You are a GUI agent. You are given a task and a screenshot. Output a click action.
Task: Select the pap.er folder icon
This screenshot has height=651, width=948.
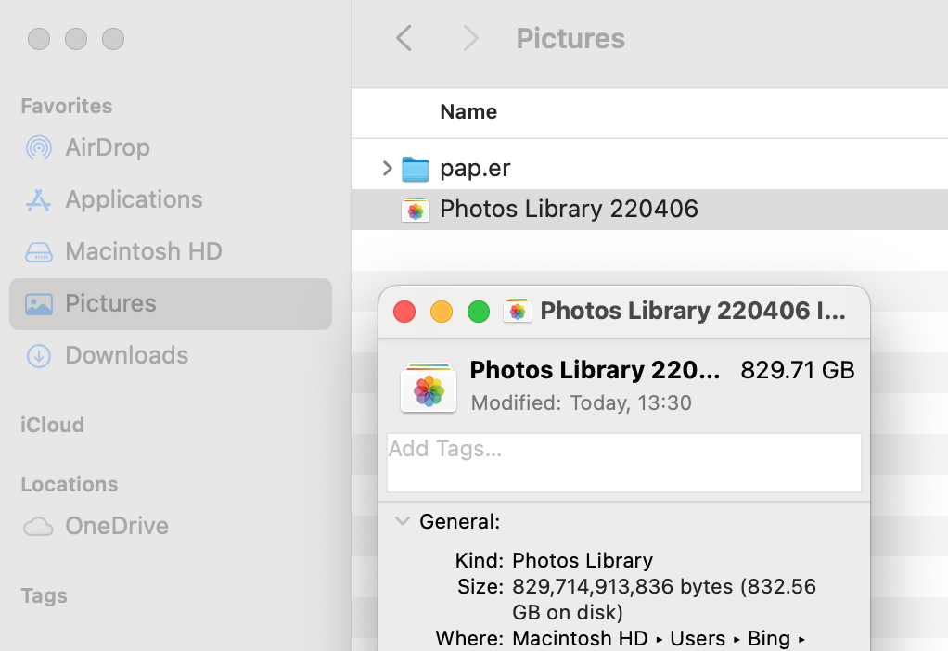pos(416,169)
